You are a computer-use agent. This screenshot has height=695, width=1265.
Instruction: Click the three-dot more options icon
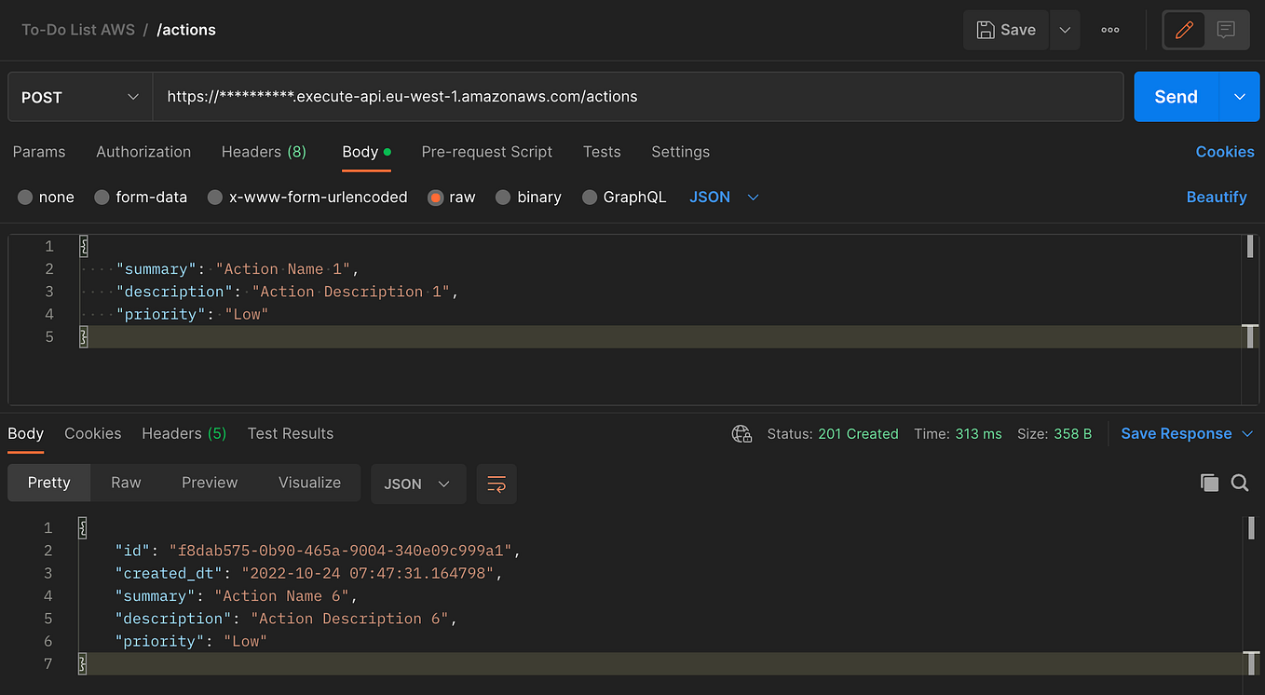click(1109, 29)
